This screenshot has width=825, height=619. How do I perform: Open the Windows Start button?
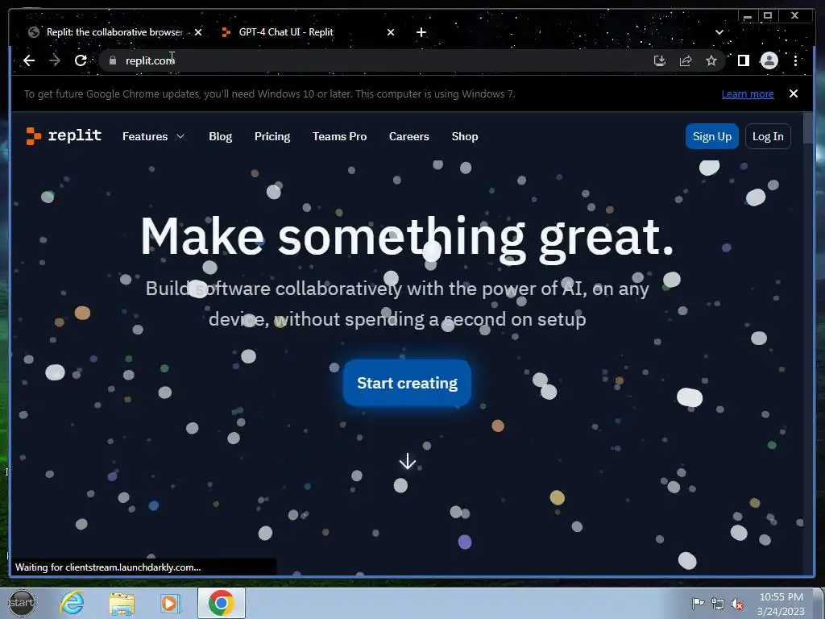22,603
